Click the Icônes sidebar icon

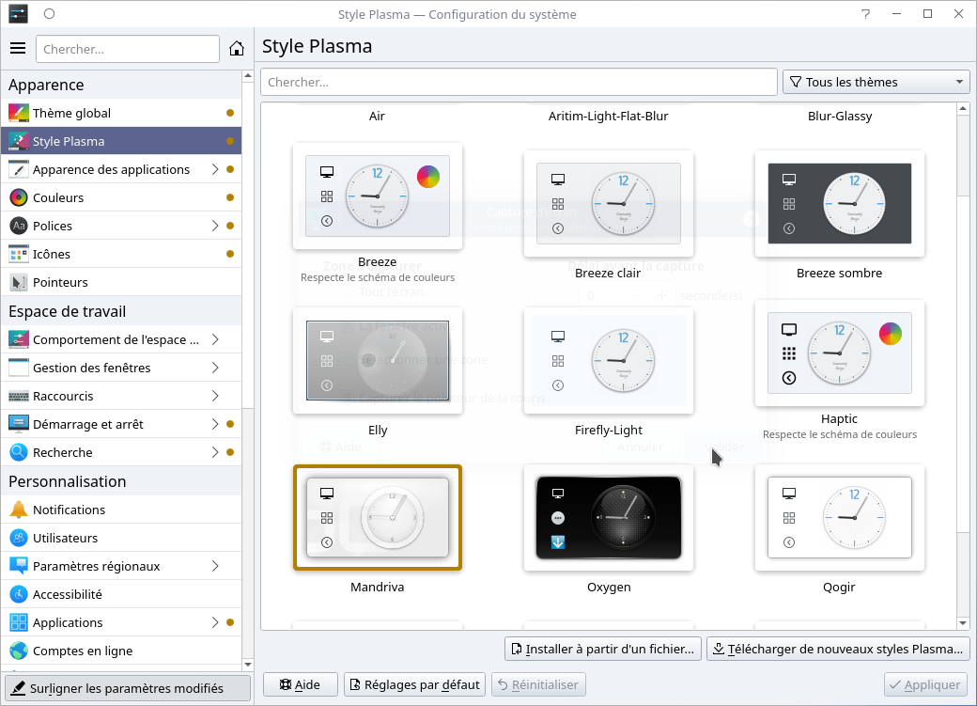coord(19,254)
